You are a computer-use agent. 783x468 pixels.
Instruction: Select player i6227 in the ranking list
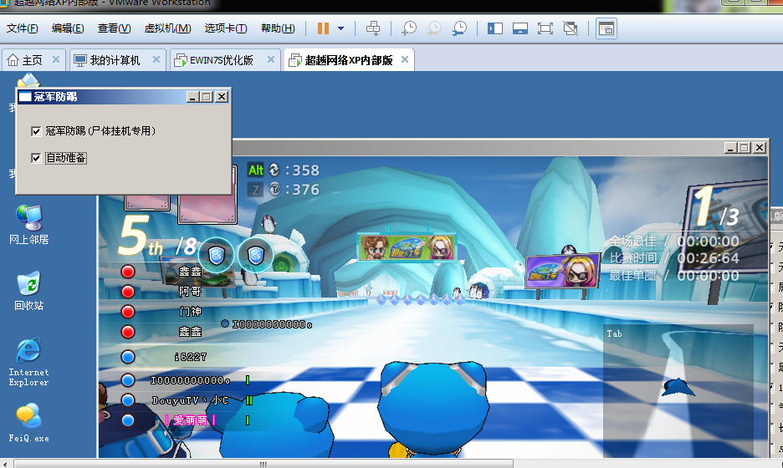pos(190,357)
